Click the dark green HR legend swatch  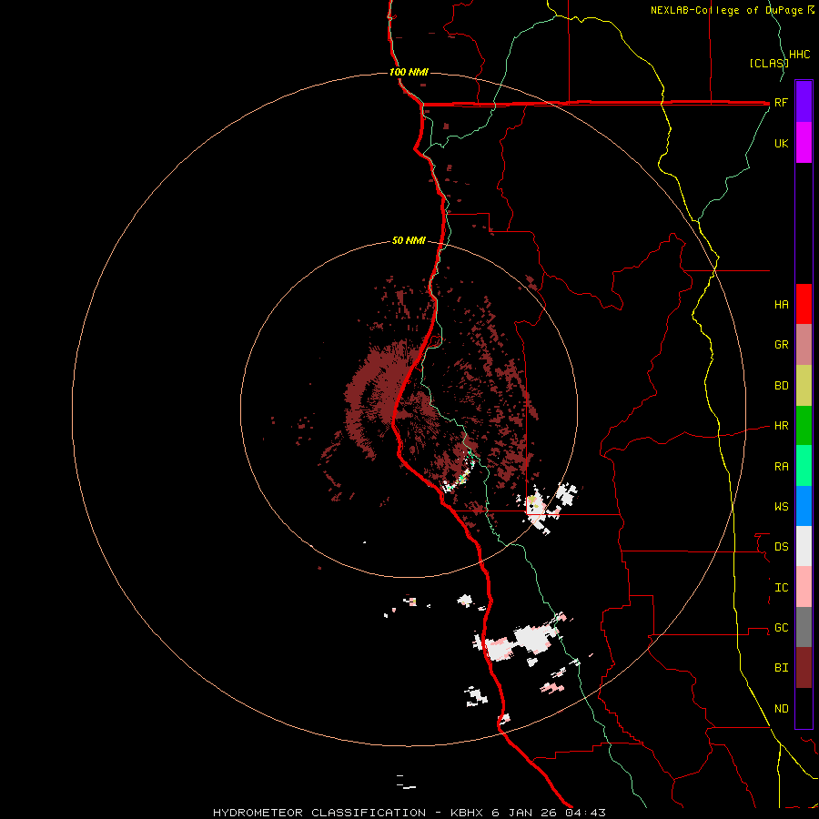pos(804,426)
